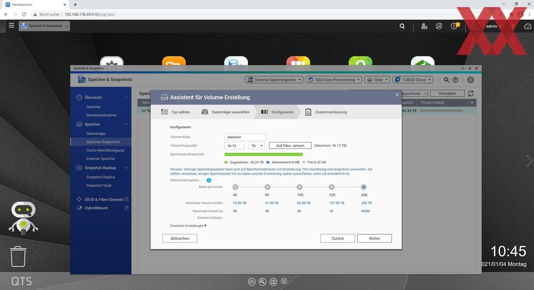Open storage tools wrench icon
The image size is (534, 290).
tap(446, 80)
